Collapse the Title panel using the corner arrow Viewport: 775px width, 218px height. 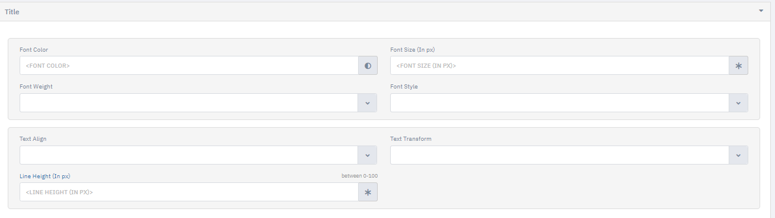(x=761, y=11)
